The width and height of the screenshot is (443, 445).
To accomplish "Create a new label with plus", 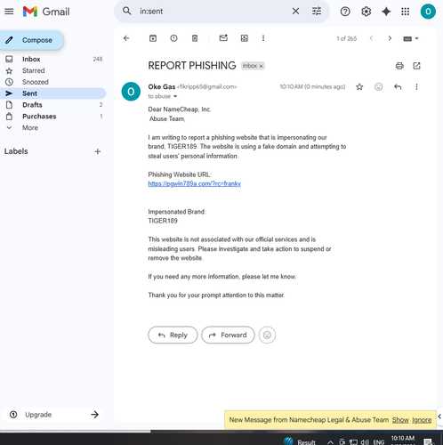I will point(98,151).
